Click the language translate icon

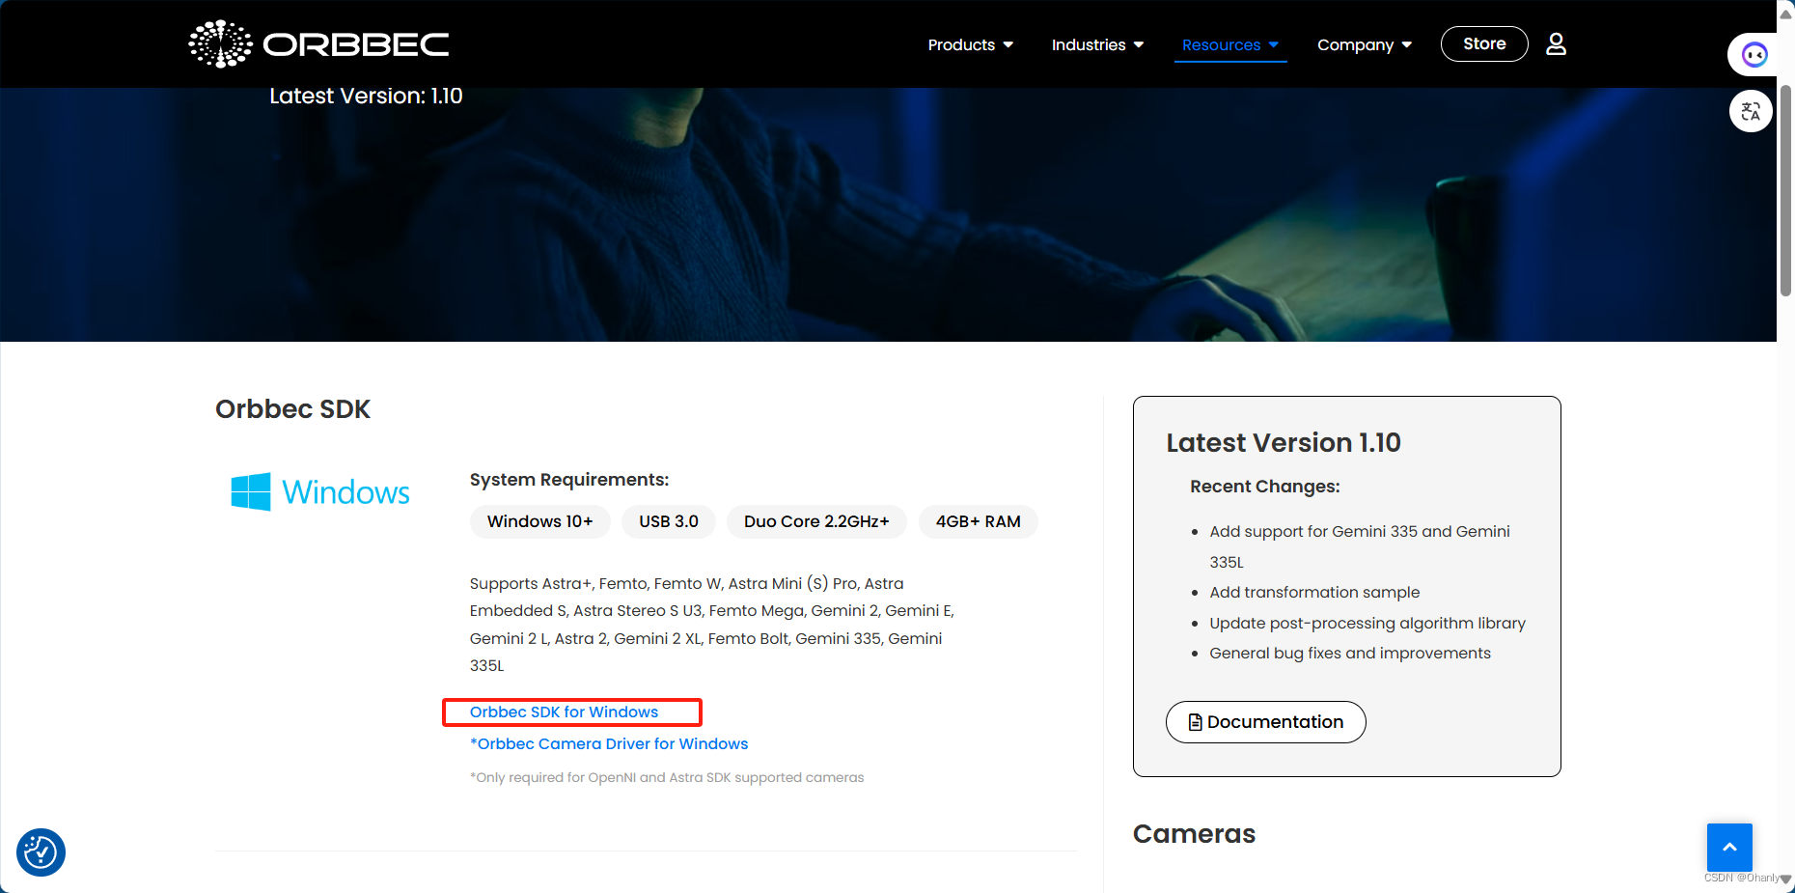pyautogui.click(x=1751, y=111)
